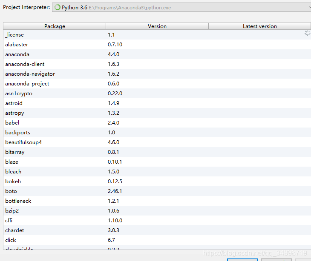Select the anaconda-navigator package row
This screenshot has width=311, height=261.
(157, 74)
